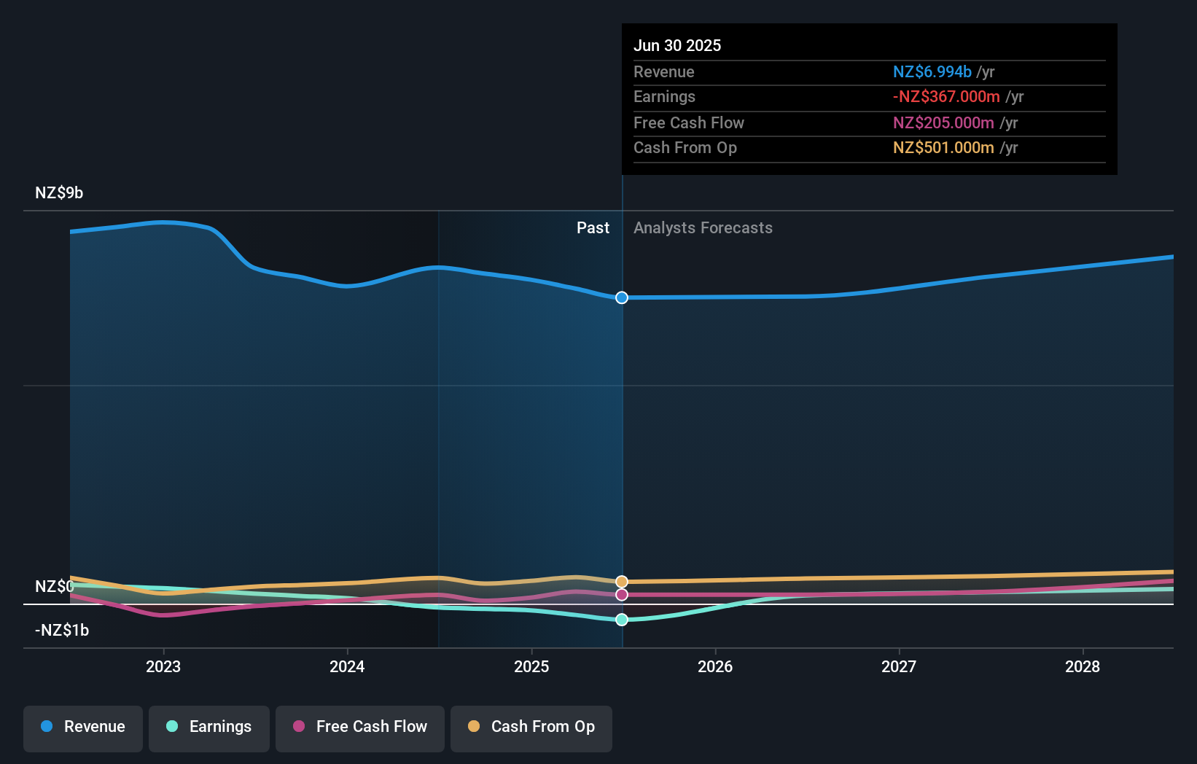Image resolution: width=1197 pixels, height=764 pixels.
Task: Click the pink Free Cash Flow legend dot
Action: click(x=299, y=727)
